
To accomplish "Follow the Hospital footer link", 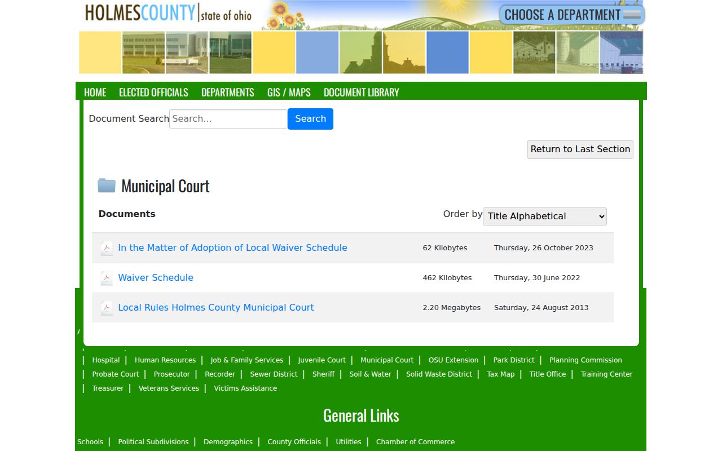I will coord(106,360).
